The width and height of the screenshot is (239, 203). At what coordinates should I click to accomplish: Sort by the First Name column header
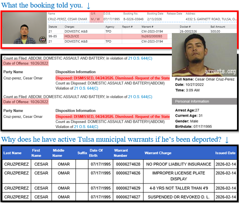coord(36,153)
